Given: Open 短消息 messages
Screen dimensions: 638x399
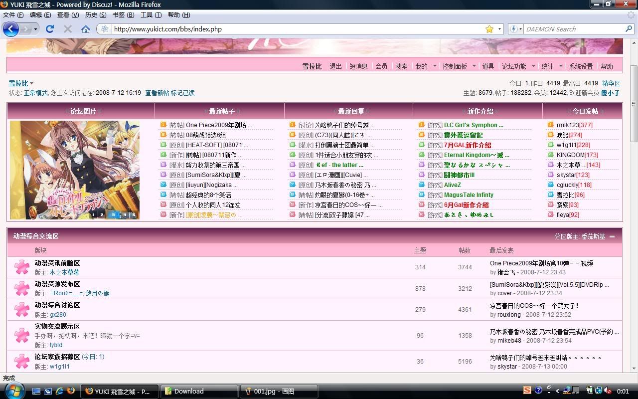Looking at the screenshot, I should [358, 66].
